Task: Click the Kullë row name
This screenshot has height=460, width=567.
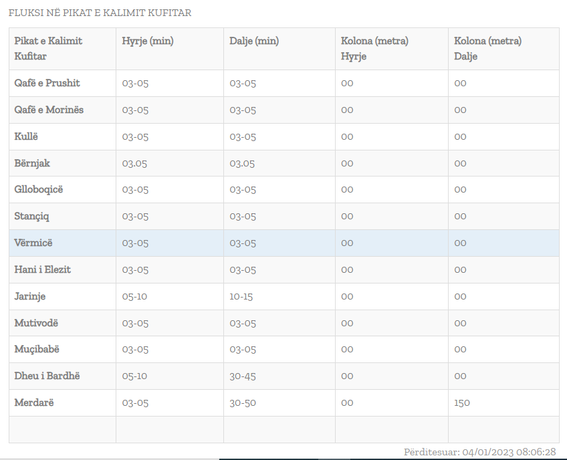Action: (x=27, y=136)
